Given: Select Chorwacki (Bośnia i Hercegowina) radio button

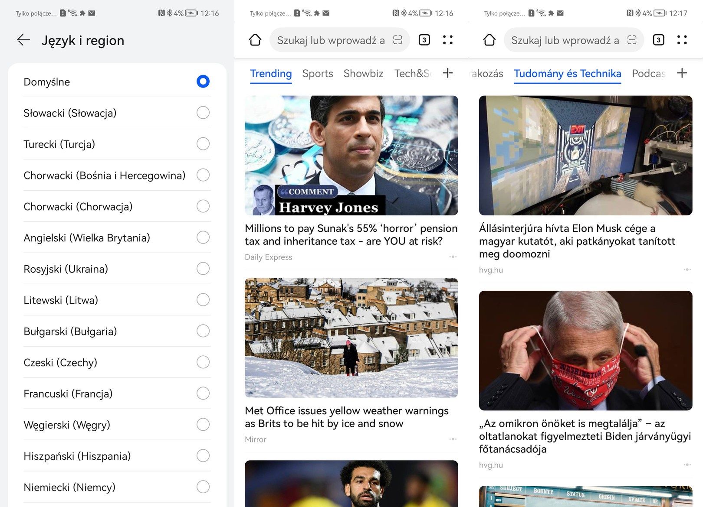Looking at the screenshot, I should click(203, 175).
